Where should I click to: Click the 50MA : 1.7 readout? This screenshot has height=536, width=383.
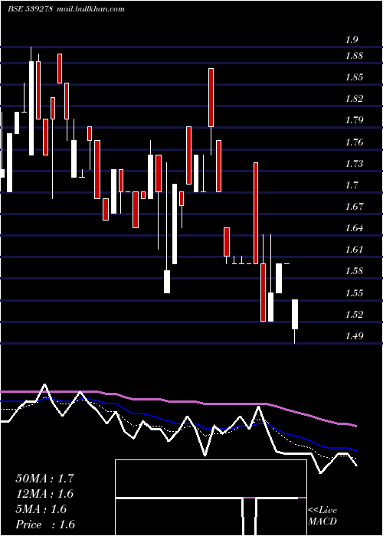44,479
